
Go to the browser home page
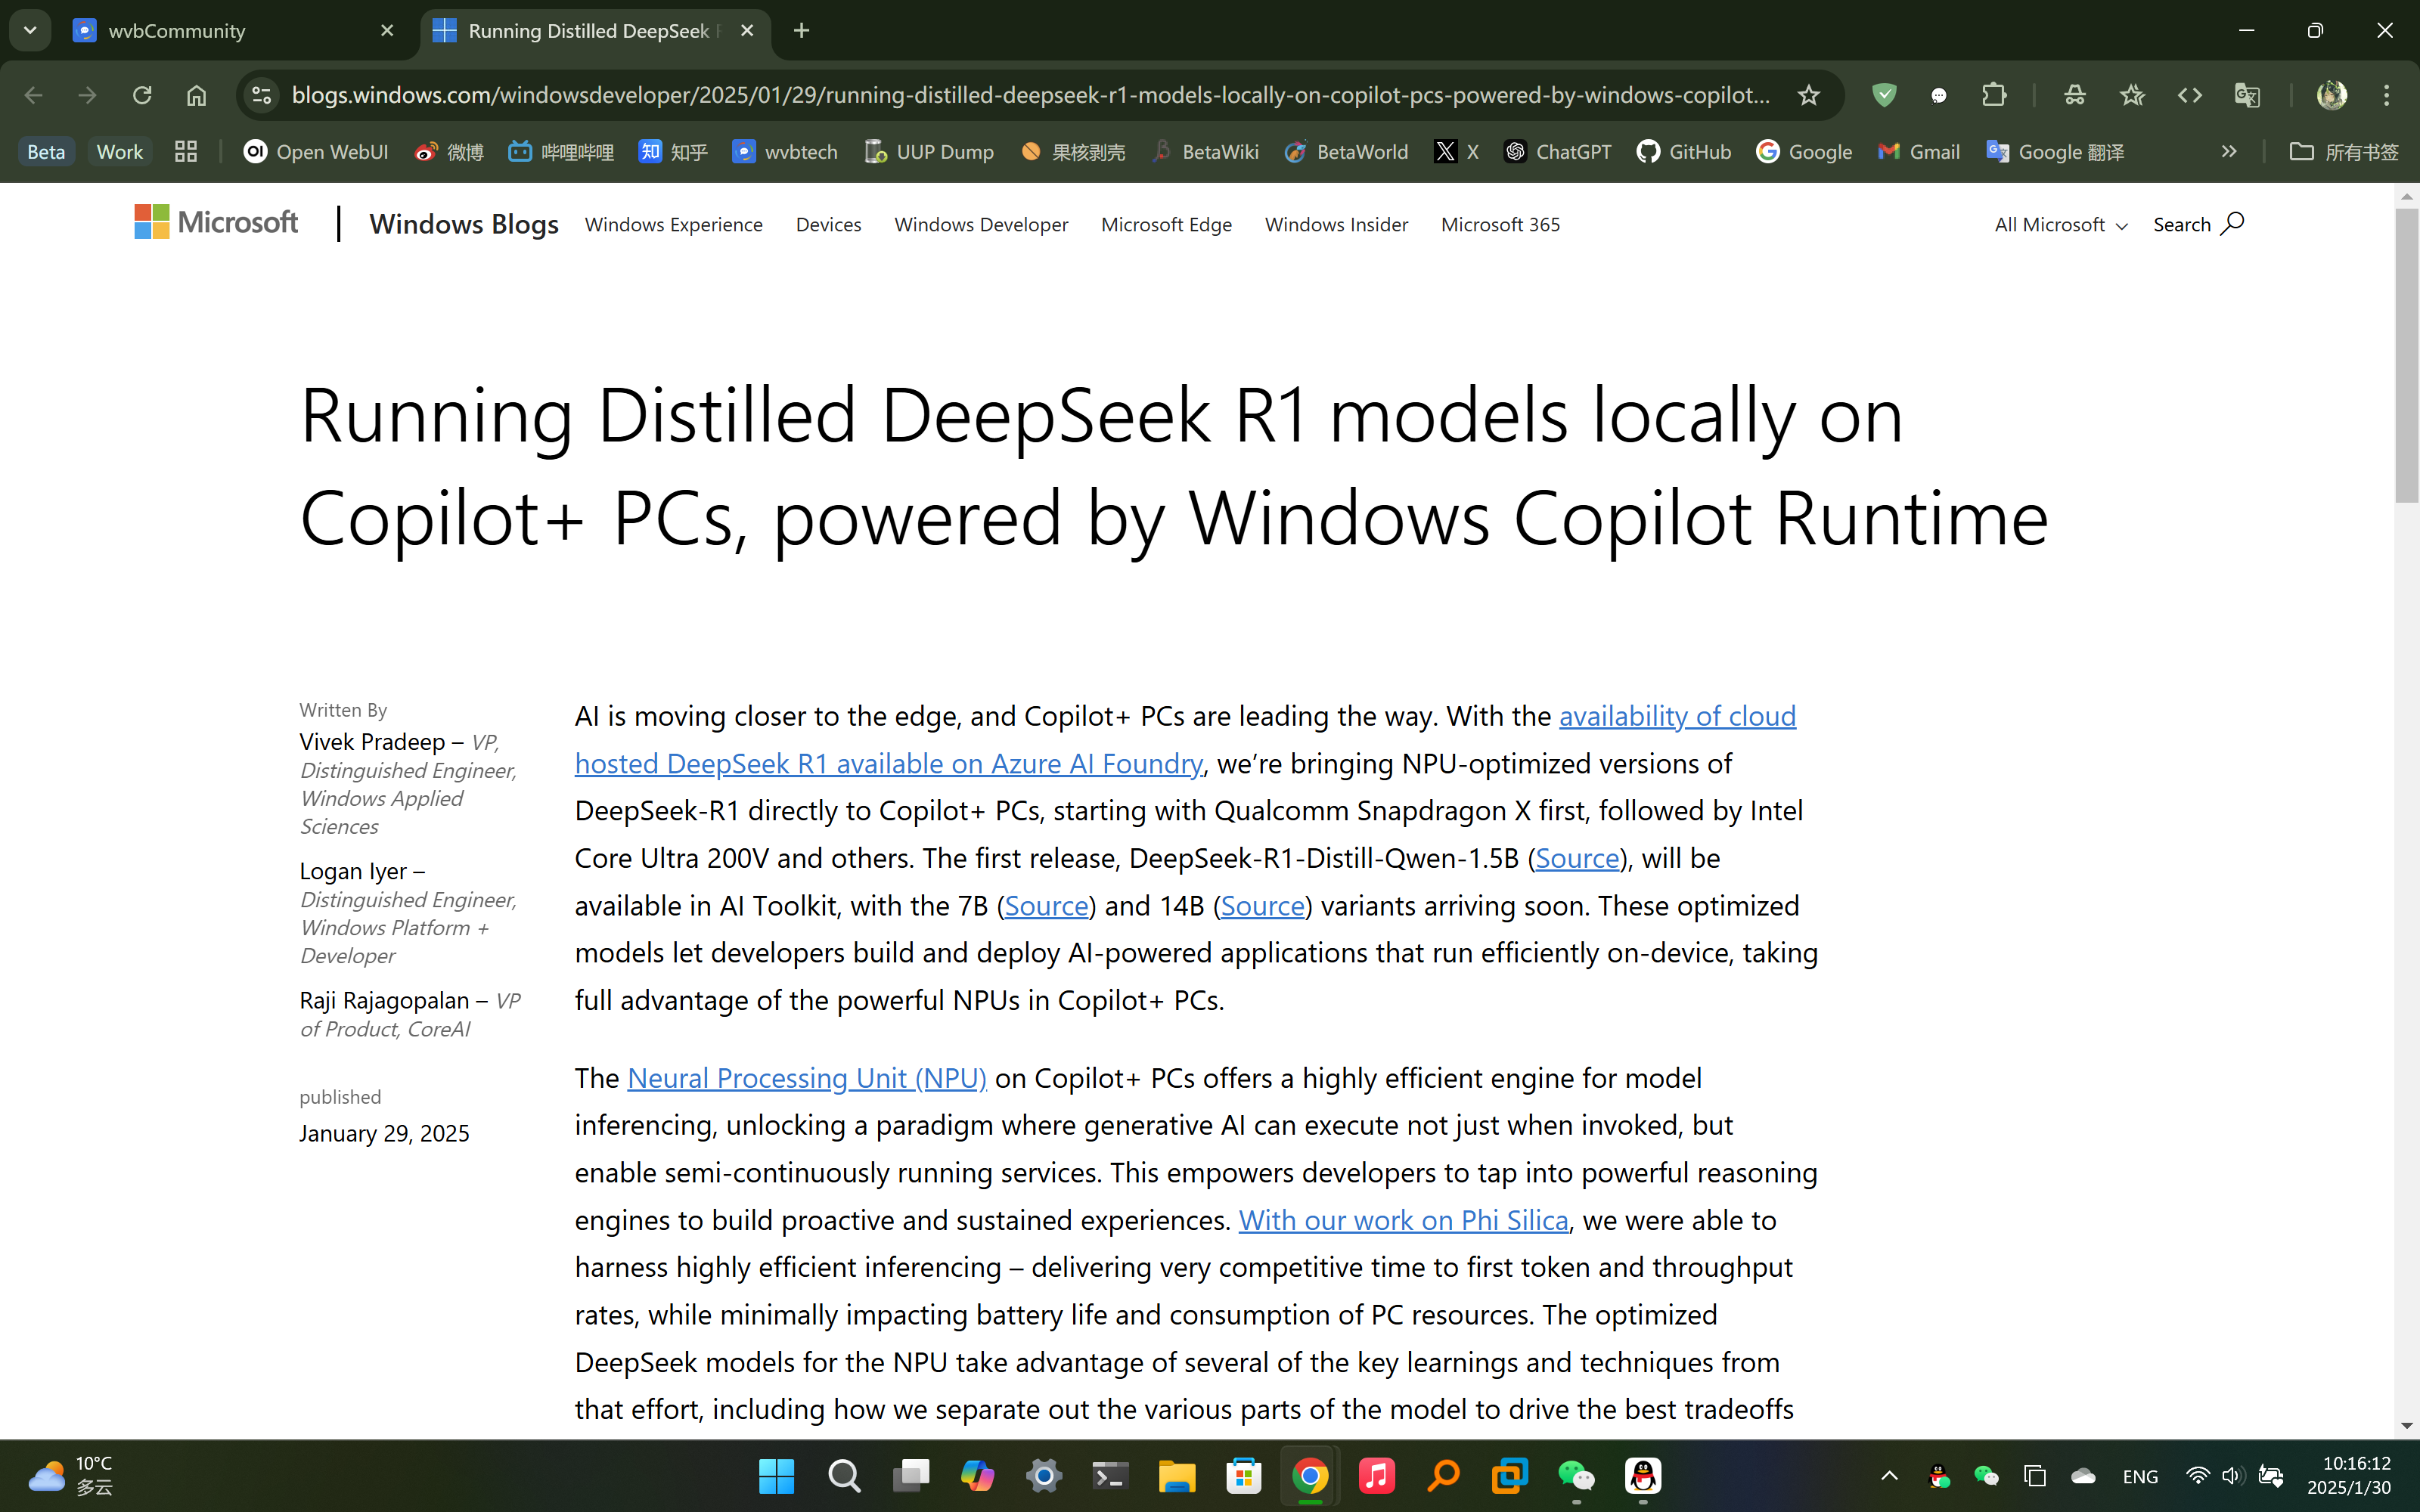pyautogui.click(x=196, y=95)
